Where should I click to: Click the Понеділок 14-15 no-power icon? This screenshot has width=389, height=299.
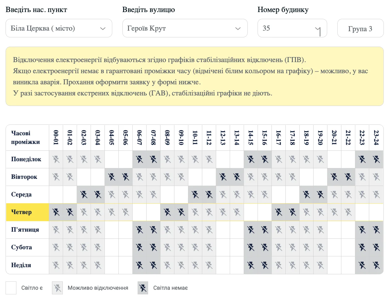click(x=251, y=159)
